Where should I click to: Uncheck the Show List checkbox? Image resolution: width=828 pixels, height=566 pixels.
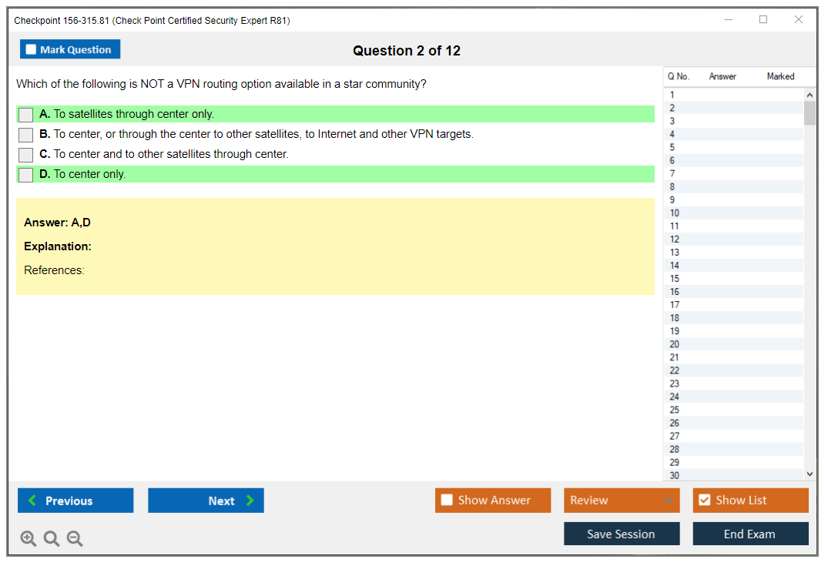704,501
